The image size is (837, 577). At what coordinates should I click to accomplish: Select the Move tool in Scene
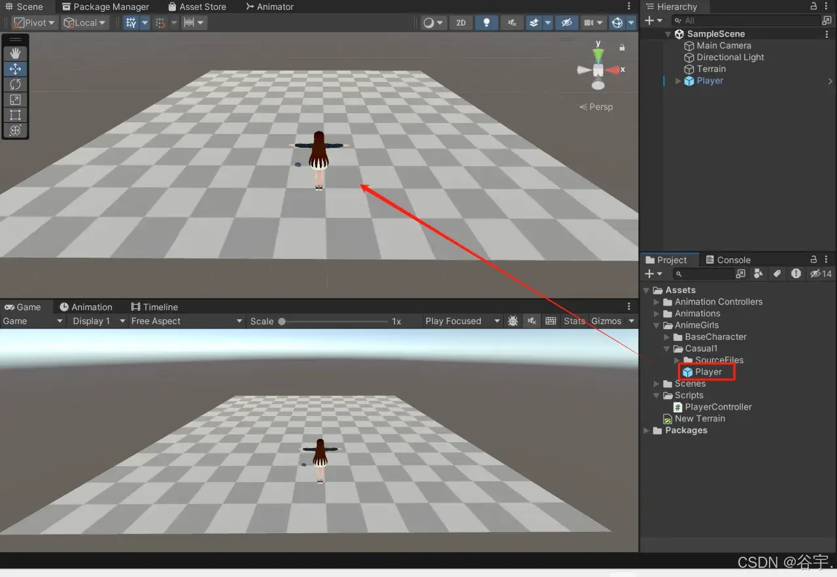coord(16,69)
